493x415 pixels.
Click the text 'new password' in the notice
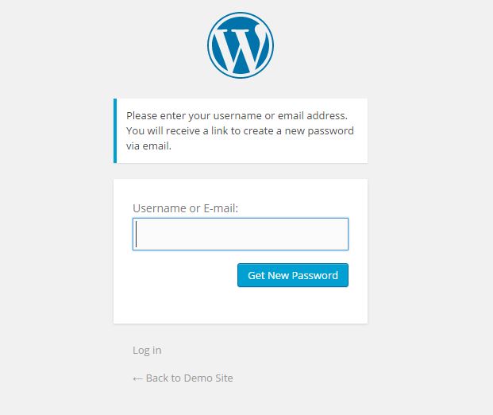coord(319,131)
